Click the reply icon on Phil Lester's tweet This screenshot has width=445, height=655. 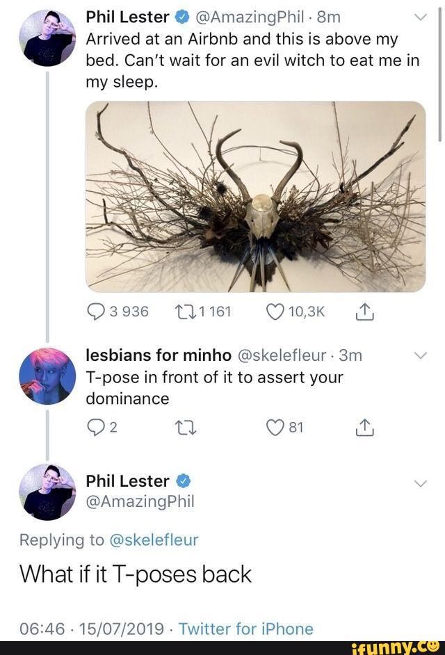[x=97, y=312]
